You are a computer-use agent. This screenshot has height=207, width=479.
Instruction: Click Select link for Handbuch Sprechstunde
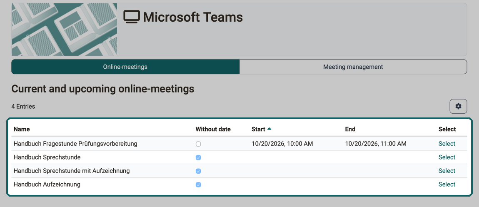pos(447,157)
